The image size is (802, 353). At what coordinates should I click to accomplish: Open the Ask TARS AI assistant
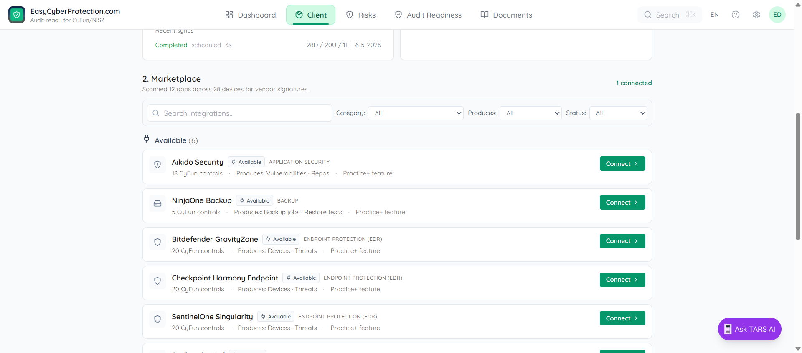tap(750, 329)
